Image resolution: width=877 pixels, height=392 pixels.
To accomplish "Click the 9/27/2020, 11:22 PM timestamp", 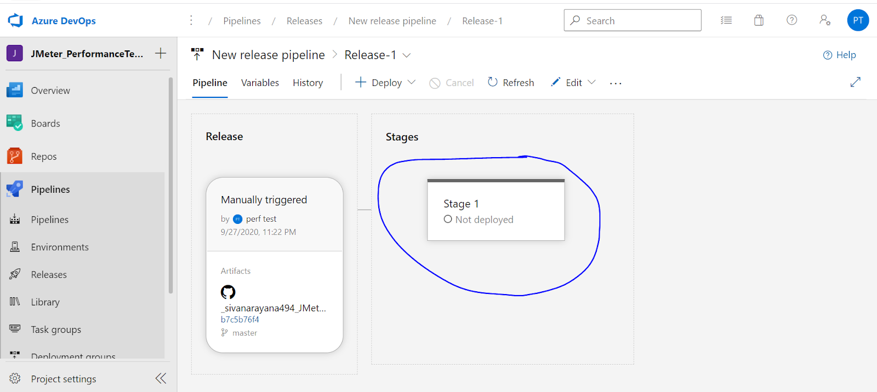I will [x=258, y=232].
